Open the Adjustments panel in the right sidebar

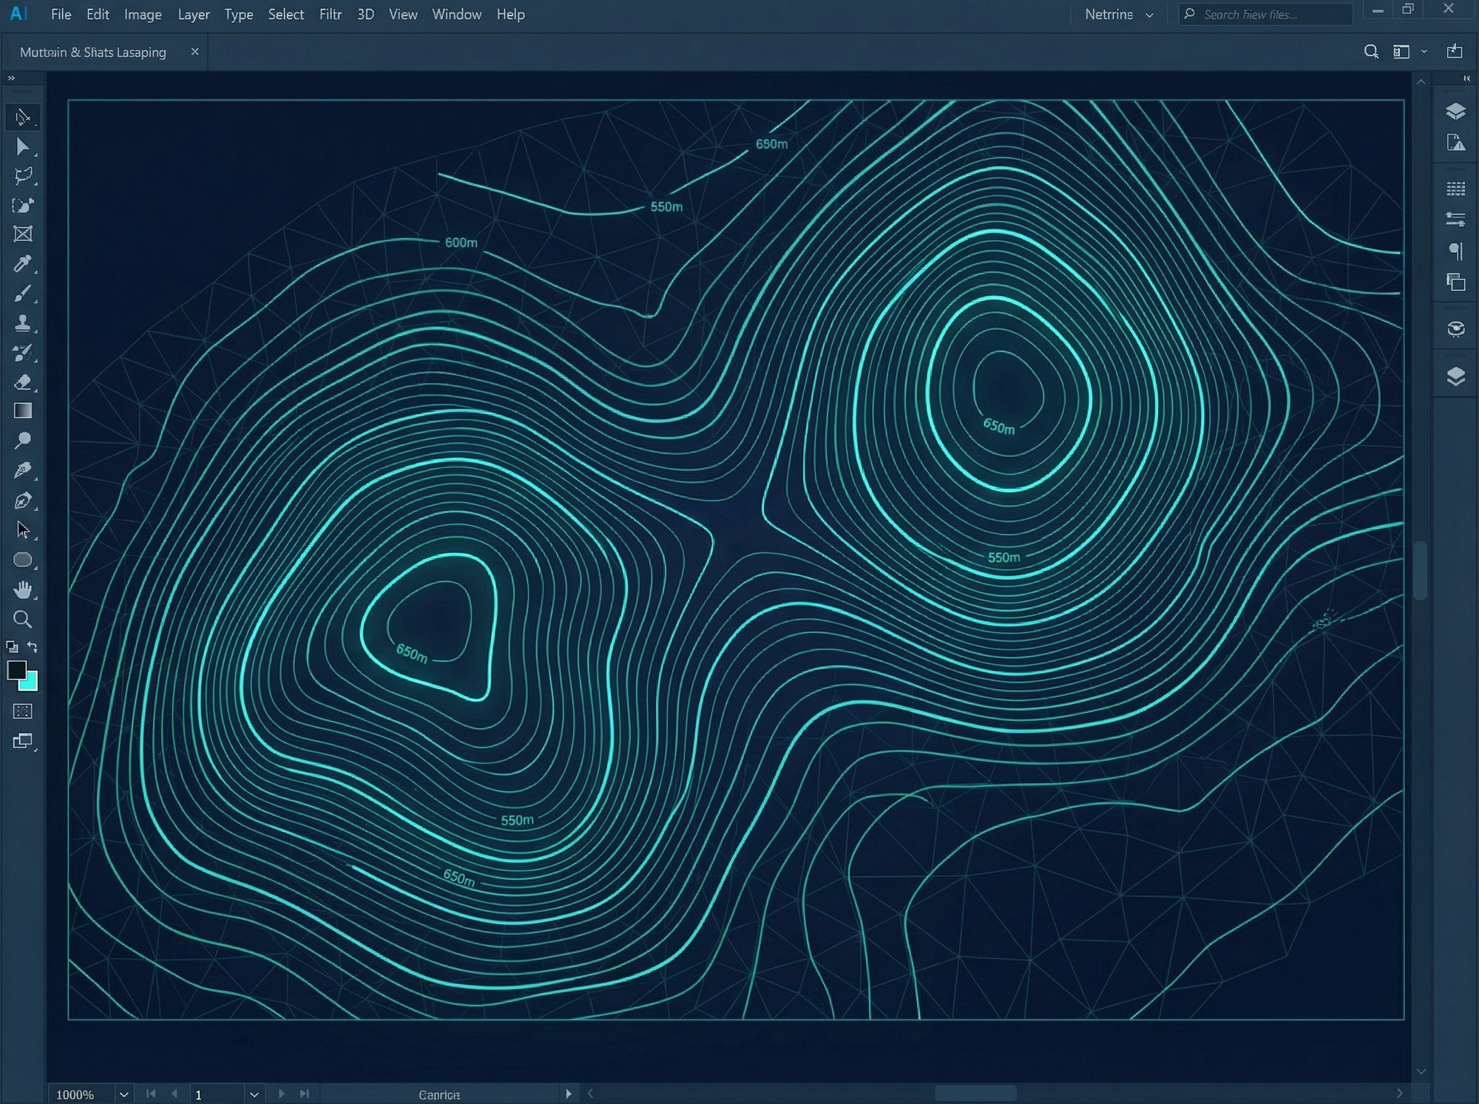1455,220
